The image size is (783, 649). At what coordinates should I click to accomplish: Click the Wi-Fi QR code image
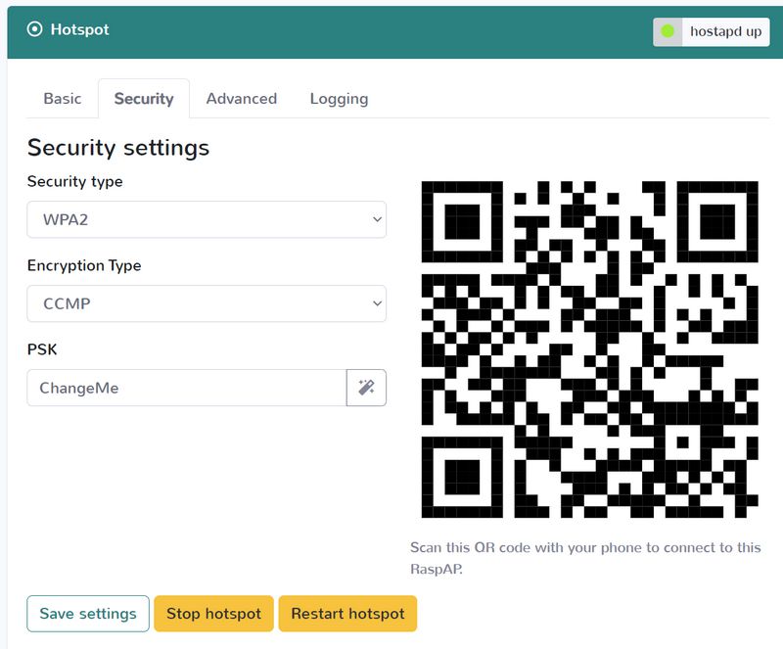click(x=590, y=349)
